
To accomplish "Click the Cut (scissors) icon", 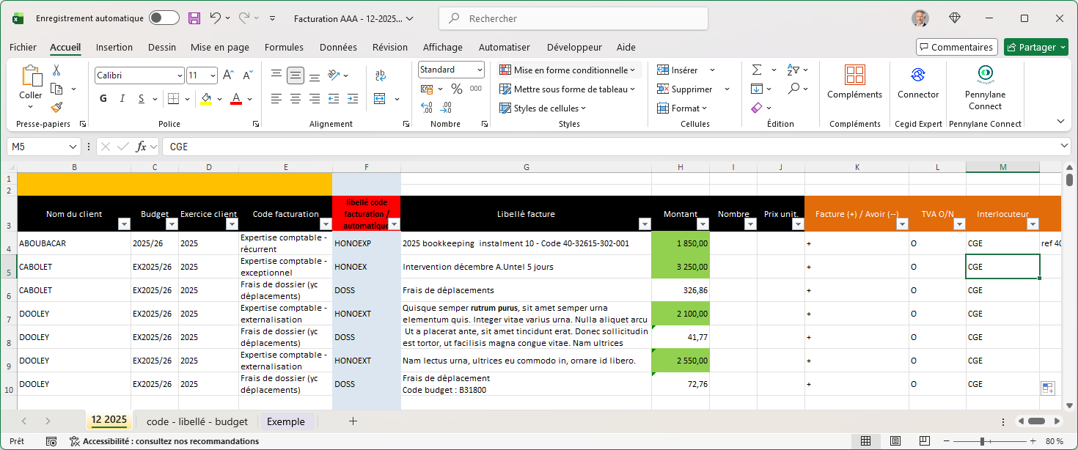I will (56, 70).
